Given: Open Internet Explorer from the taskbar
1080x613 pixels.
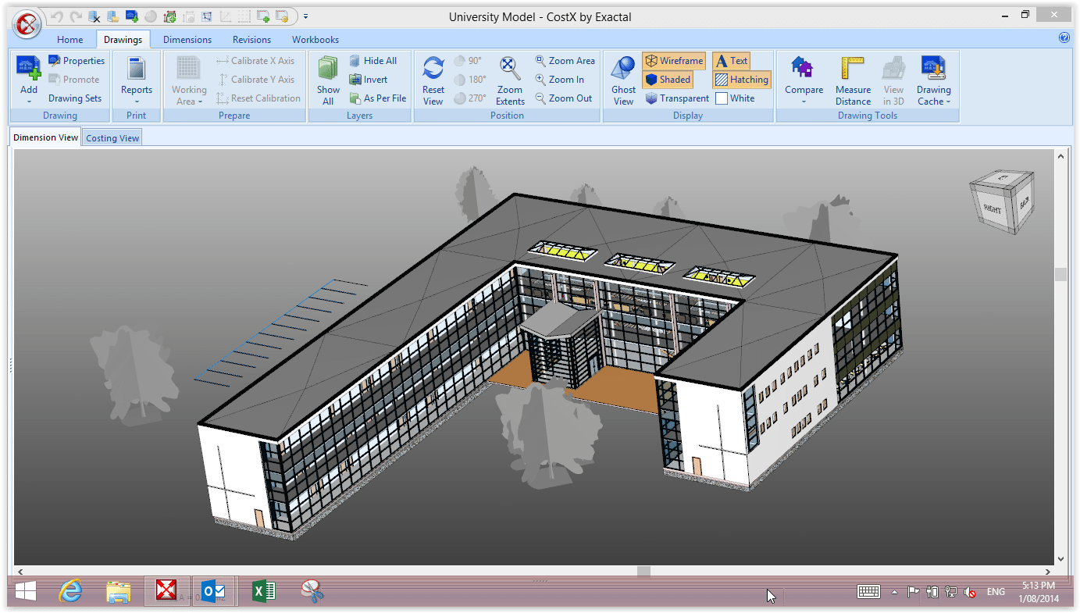Looking at the screenshot, I should pyautogui.click(x=70, y=592).
